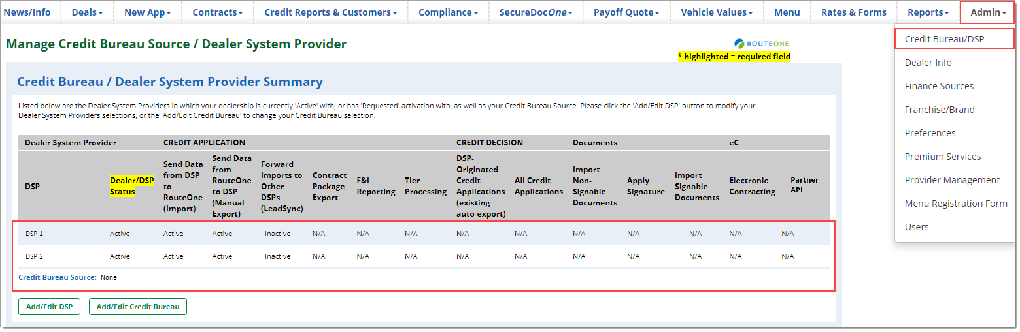Select the DSP 1 row name
This screenshot has width=1020, height=332.
[x=34, y=234]
